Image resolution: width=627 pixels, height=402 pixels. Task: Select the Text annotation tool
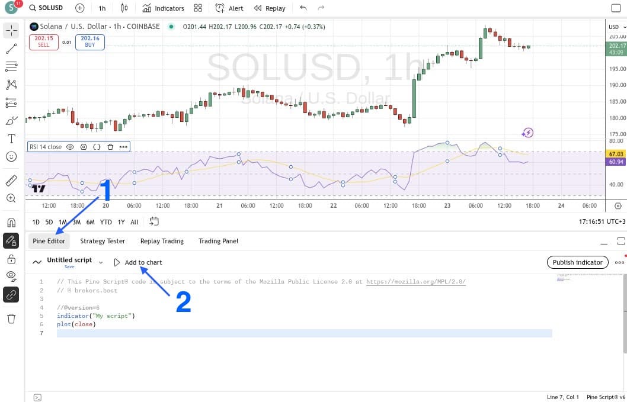pyautogui.click(x=11, y=139)
